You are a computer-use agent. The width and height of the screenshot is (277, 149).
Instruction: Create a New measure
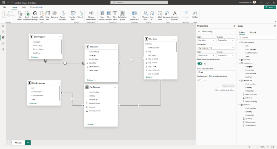pyautogui.click(x=102, y=15)
